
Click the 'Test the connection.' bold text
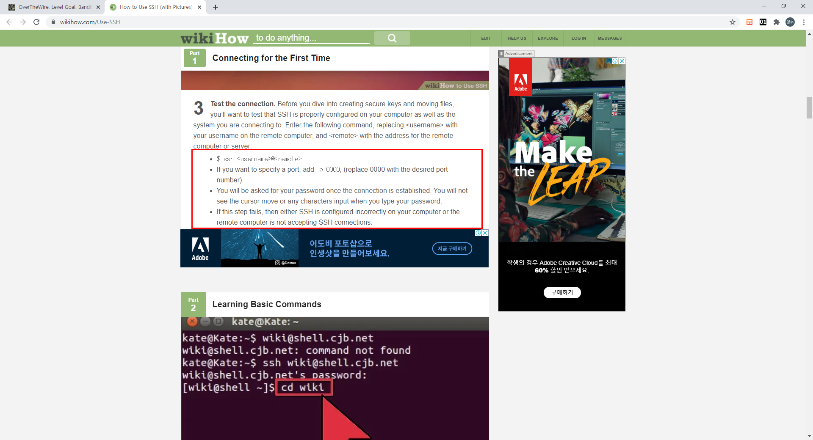[243, 104]
